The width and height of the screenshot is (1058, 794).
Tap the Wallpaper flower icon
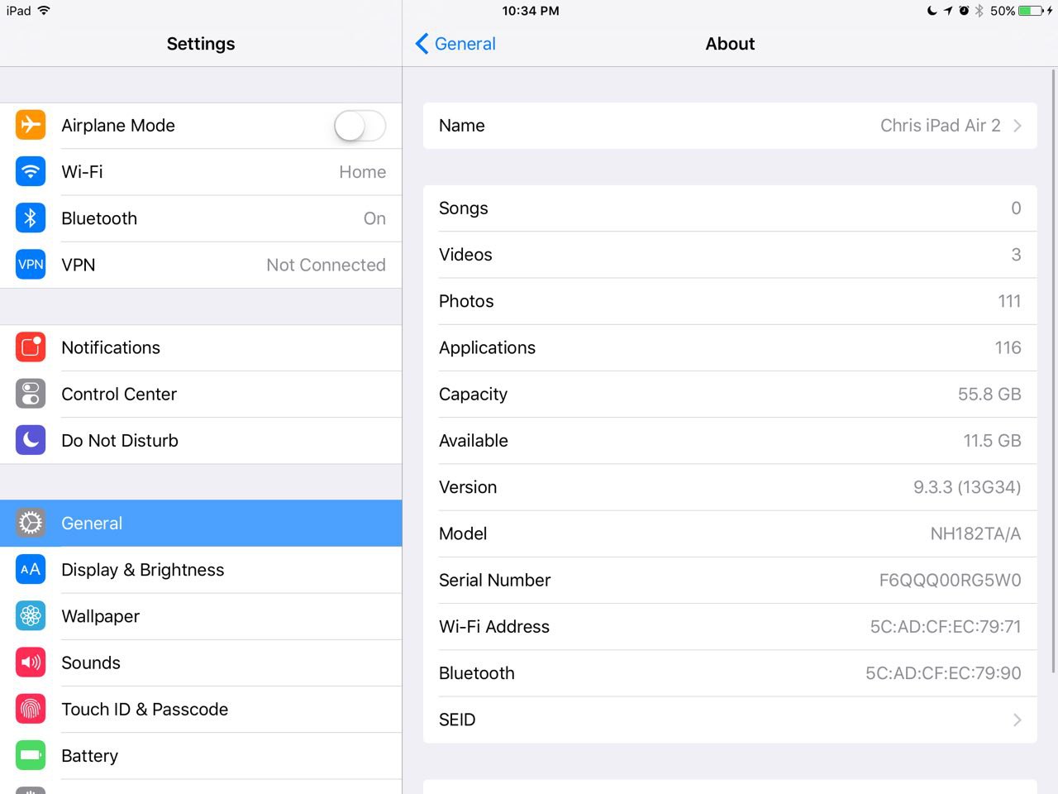tap(31, 616)
